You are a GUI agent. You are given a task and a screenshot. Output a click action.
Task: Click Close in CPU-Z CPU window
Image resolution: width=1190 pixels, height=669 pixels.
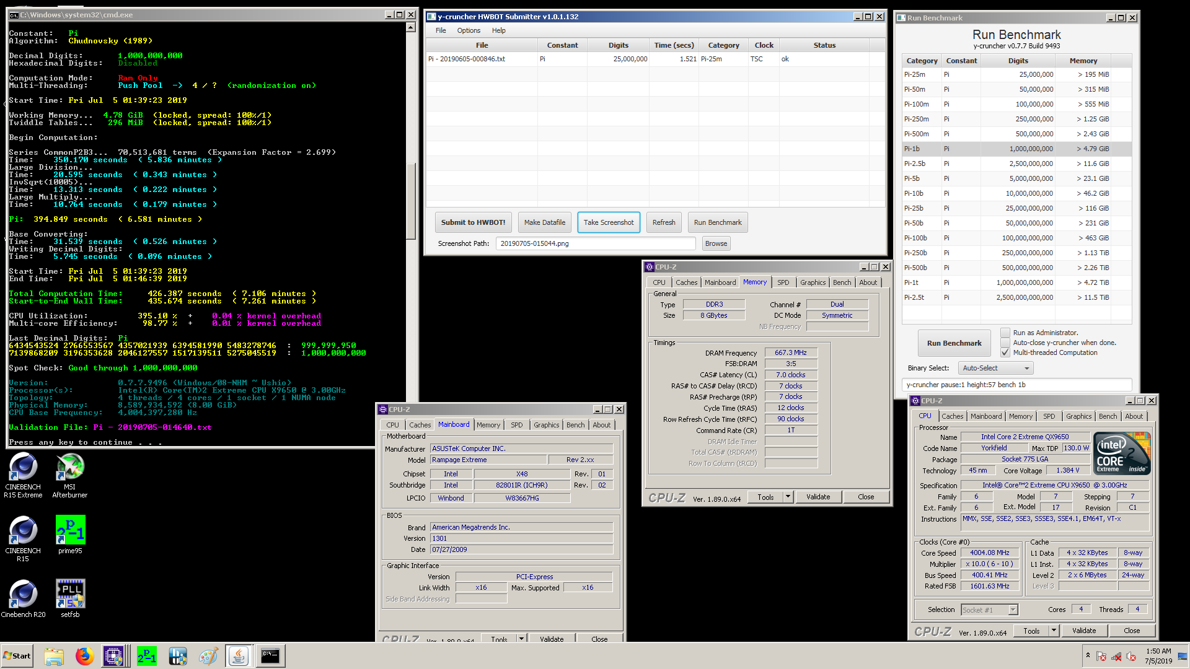1132,631
